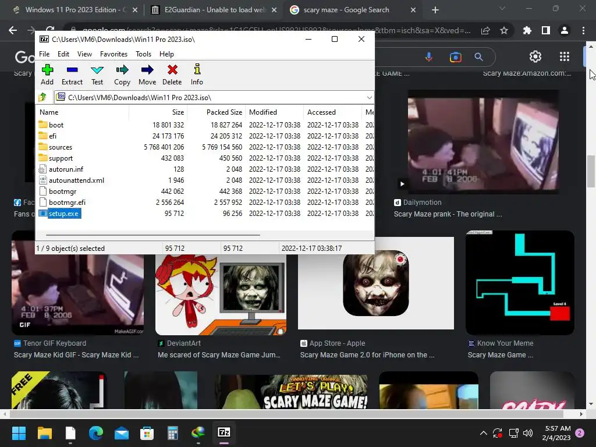The width and height of the screenshot is (596, 447).
Task: Click the volume icon in system tray
Action: 527,432
